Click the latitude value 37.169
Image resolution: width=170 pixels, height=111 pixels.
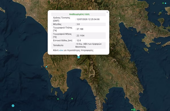tap(80, 29)
